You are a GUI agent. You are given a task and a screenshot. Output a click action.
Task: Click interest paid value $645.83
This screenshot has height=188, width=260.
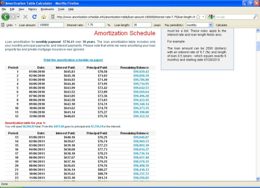click(69, 72)
